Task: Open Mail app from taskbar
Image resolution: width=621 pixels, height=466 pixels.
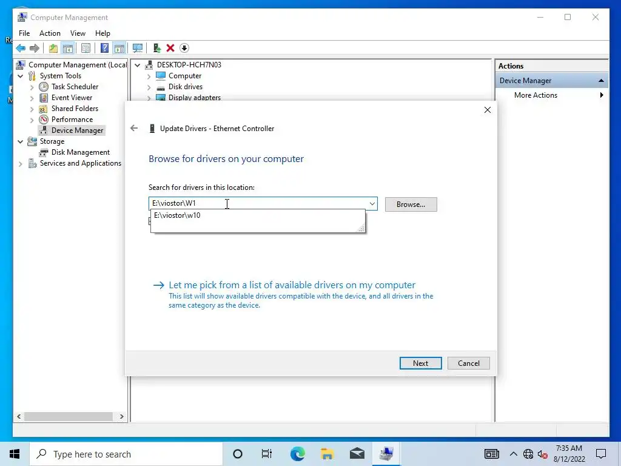Action: 357,454
